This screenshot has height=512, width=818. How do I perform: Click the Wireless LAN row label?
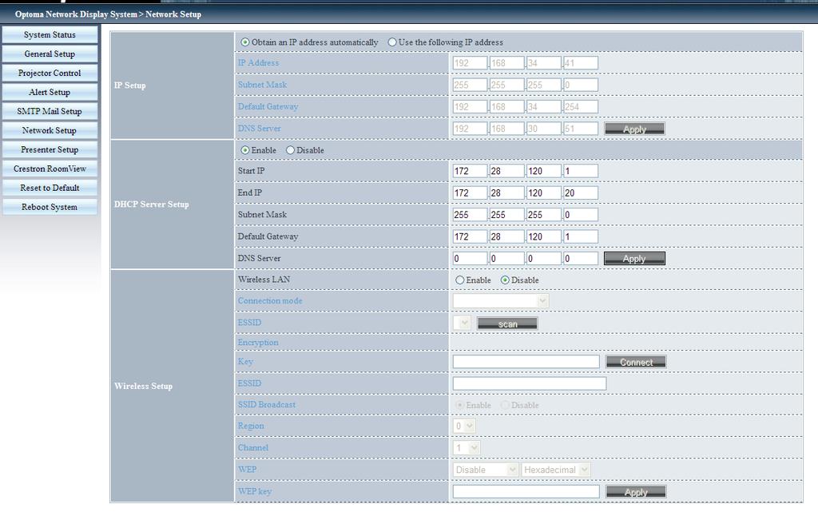point(264,280)
